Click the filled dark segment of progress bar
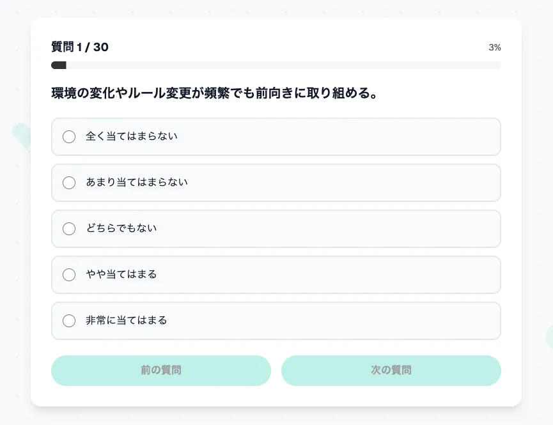This screenshot has height=425, width=553. click(x=59, y=65)
